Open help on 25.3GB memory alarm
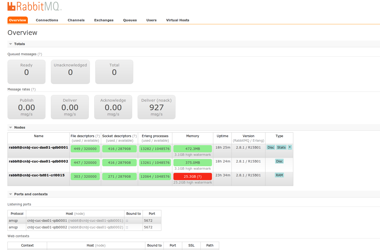Screen dimensions: 380x250 (199, 176)
